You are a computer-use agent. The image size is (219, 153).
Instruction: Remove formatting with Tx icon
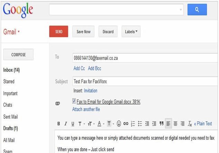[x=190, y=124]
